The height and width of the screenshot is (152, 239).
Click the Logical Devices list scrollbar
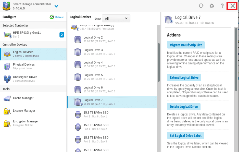tap(159, 62)
